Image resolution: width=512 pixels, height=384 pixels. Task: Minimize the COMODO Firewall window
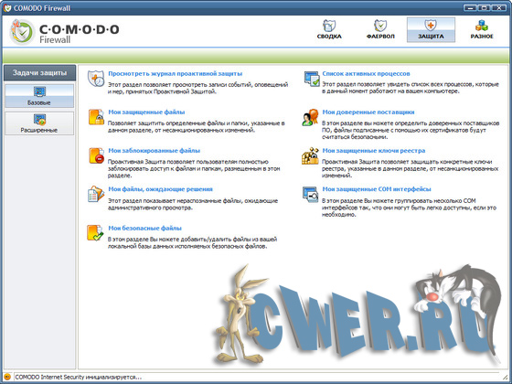coord(470,8)
